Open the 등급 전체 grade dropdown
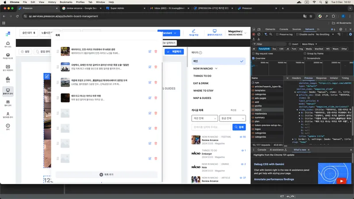This screenshot has width=354, height=199. point(232,118)
